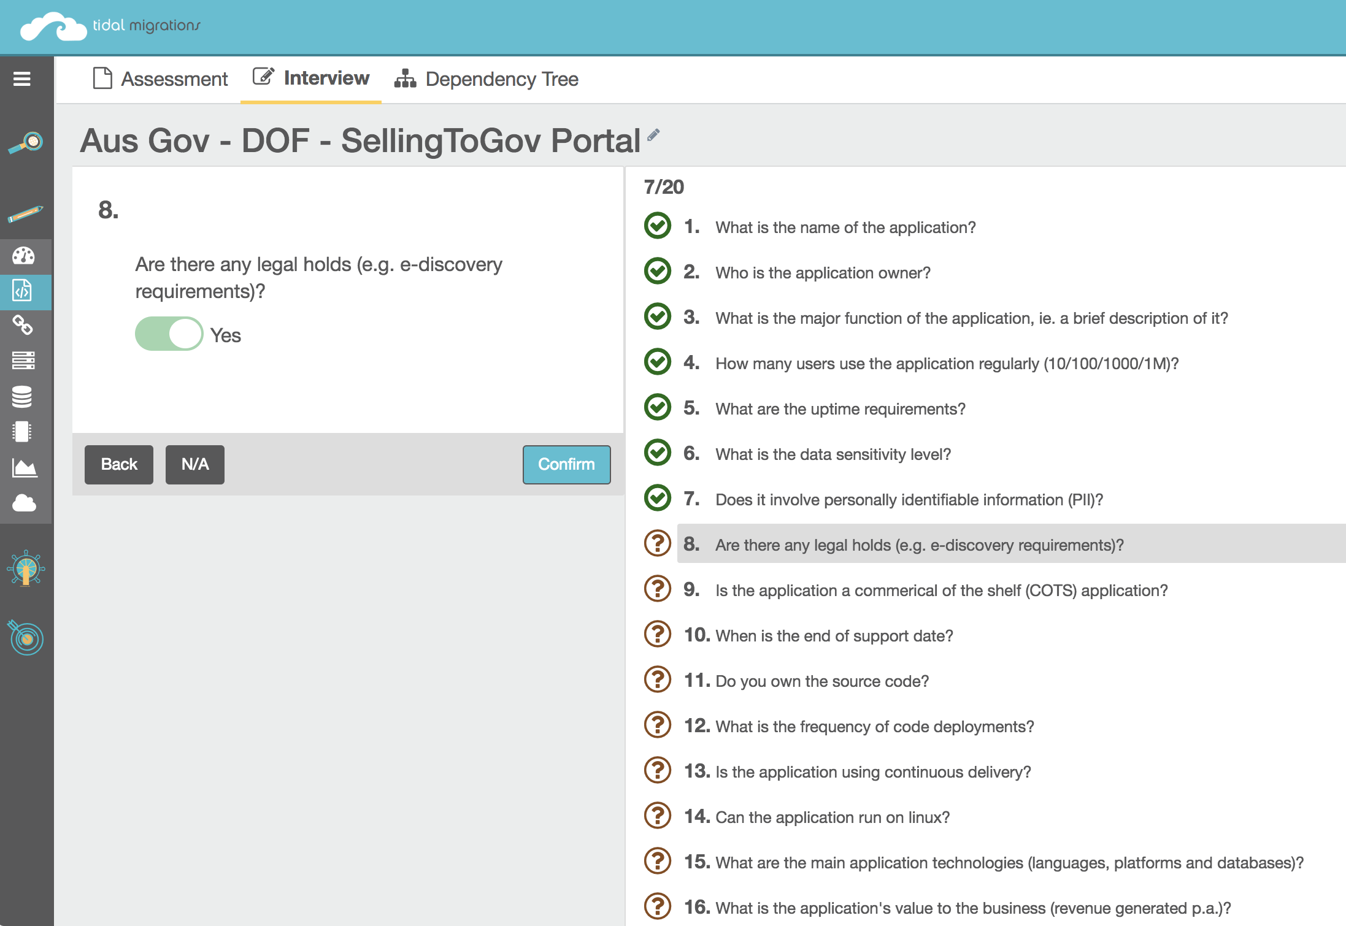Open the database stack icon
The height and width of the screenshot is (926, 1346).
pyautogui.click(x=22, y=397)
